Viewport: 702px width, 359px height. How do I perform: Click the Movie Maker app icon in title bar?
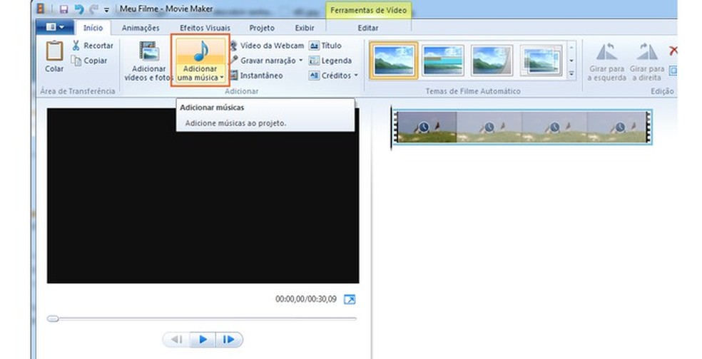(41, 9)
